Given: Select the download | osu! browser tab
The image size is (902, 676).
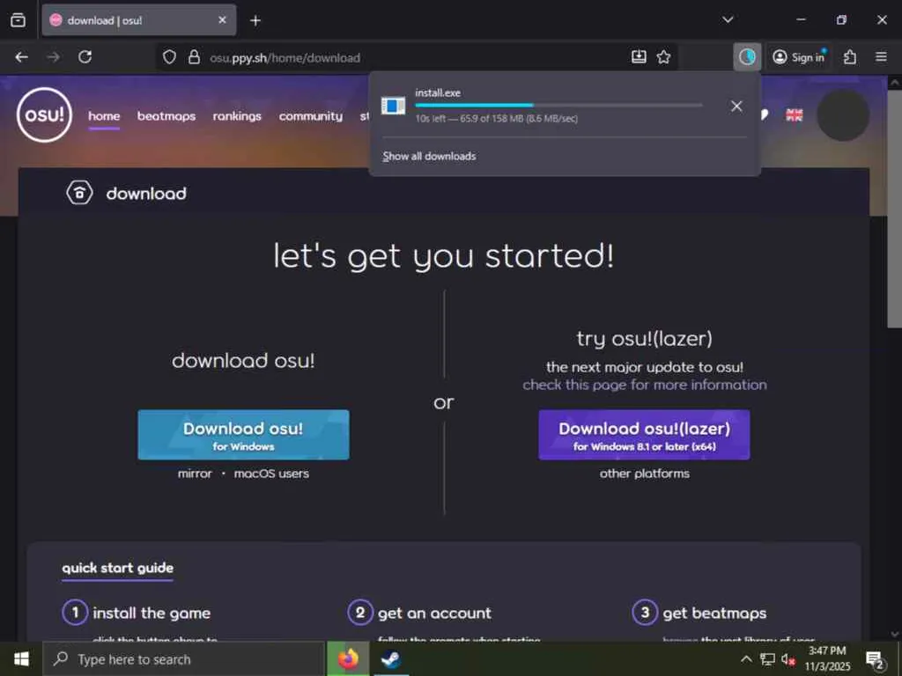Looking at the screenshot, I should [138, 20].
